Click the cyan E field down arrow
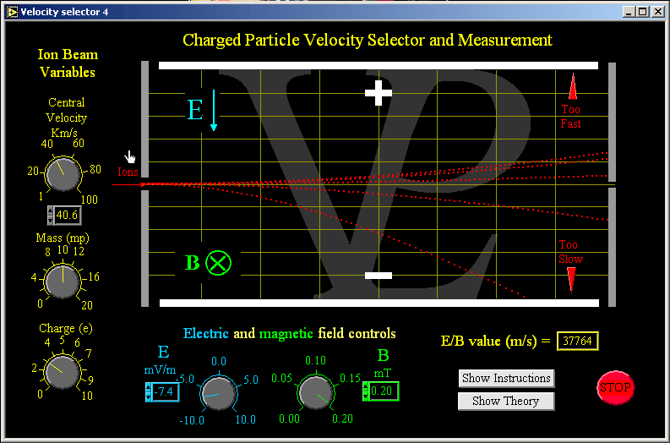 214,111
